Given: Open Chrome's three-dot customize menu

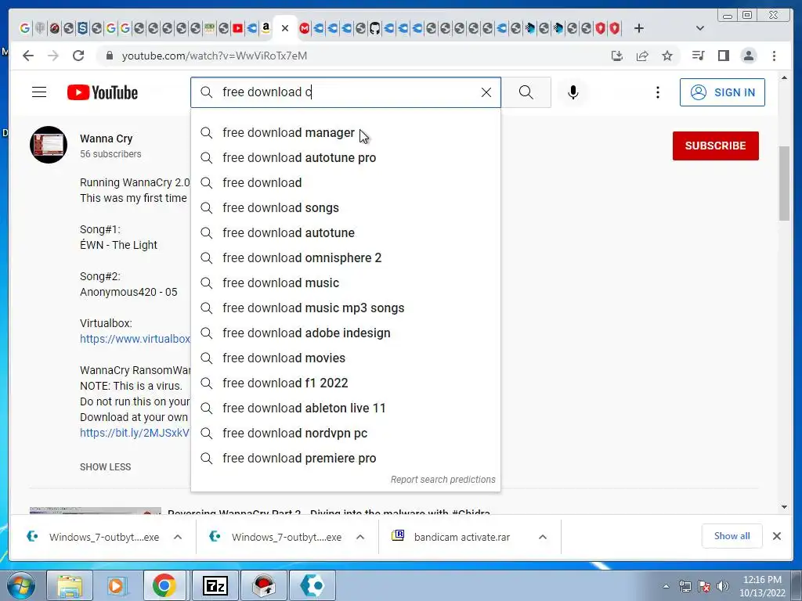Looking at the screenshot, I should click(774, 56).
